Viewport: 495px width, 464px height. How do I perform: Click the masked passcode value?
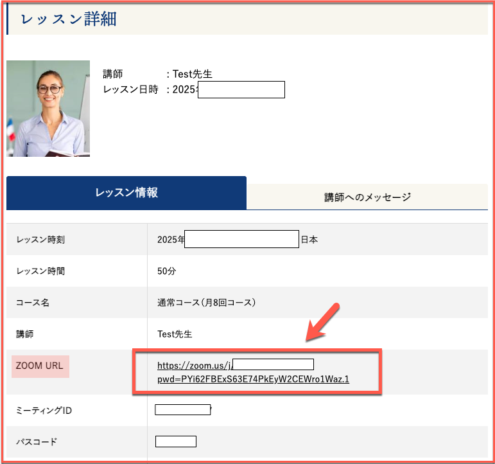(175, 442)
